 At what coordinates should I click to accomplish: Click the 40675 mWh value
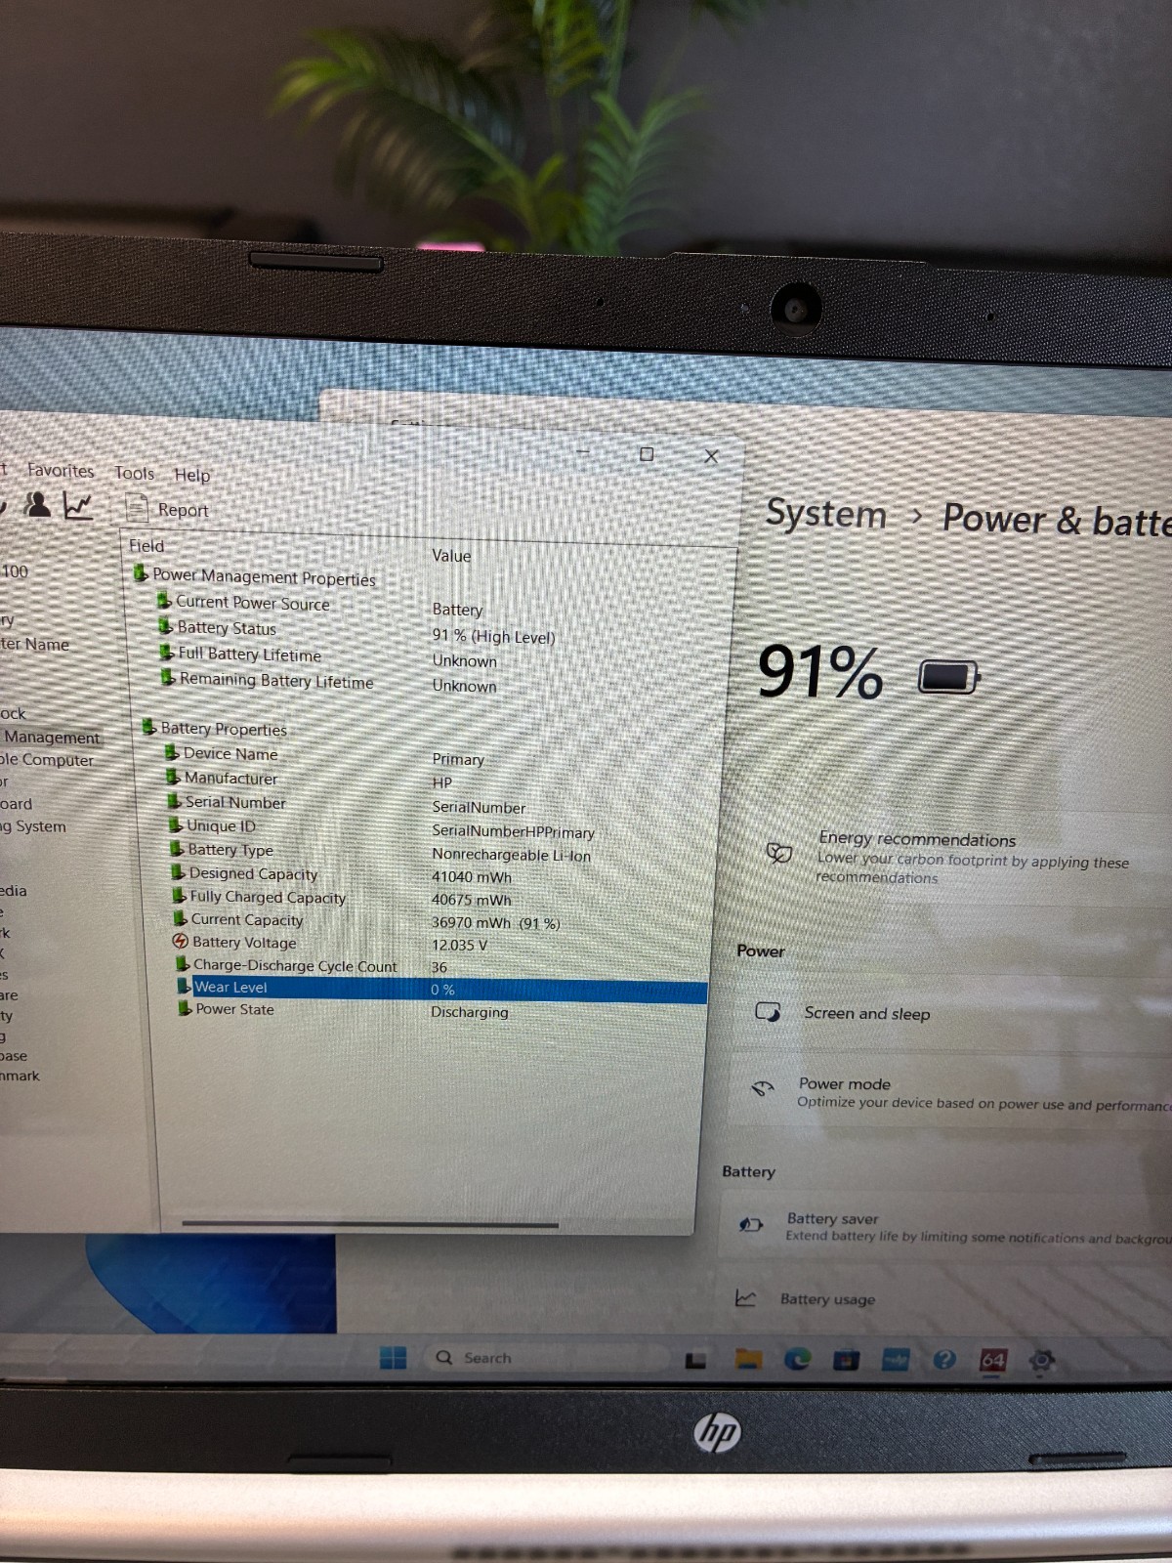[x=472, y=900]
